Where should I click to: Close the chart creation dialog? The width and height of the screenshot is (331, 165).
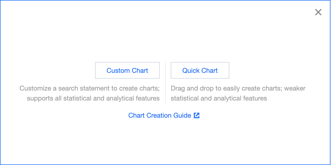click(x=318, y=12)
